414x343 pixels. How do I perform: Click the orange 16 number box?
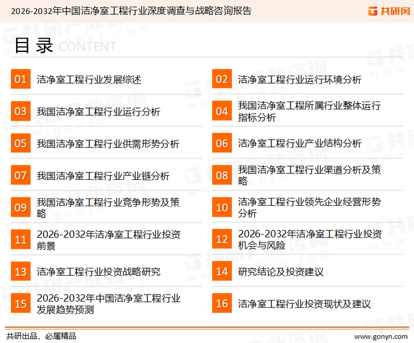(222, 303)
